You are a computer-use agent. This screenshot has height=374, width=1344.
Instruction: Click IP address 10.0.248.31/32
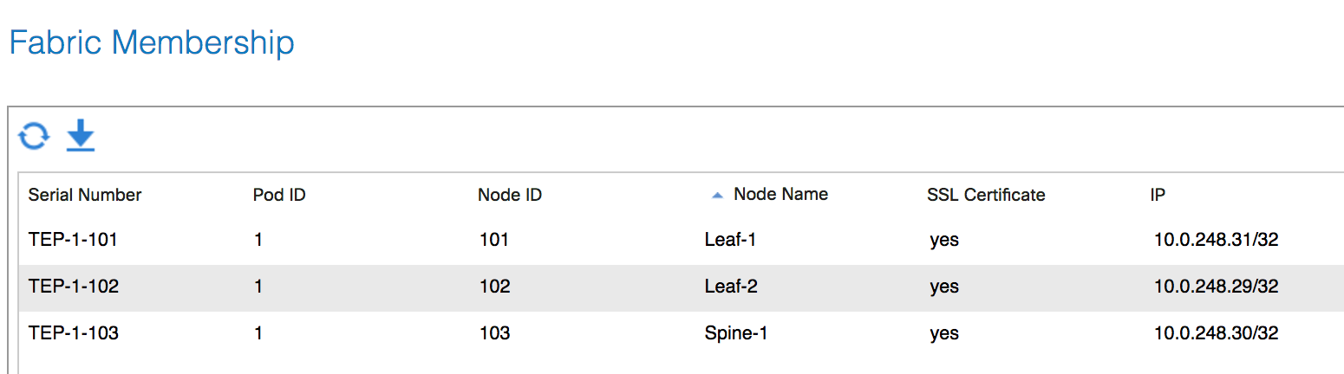[1217, 240]
